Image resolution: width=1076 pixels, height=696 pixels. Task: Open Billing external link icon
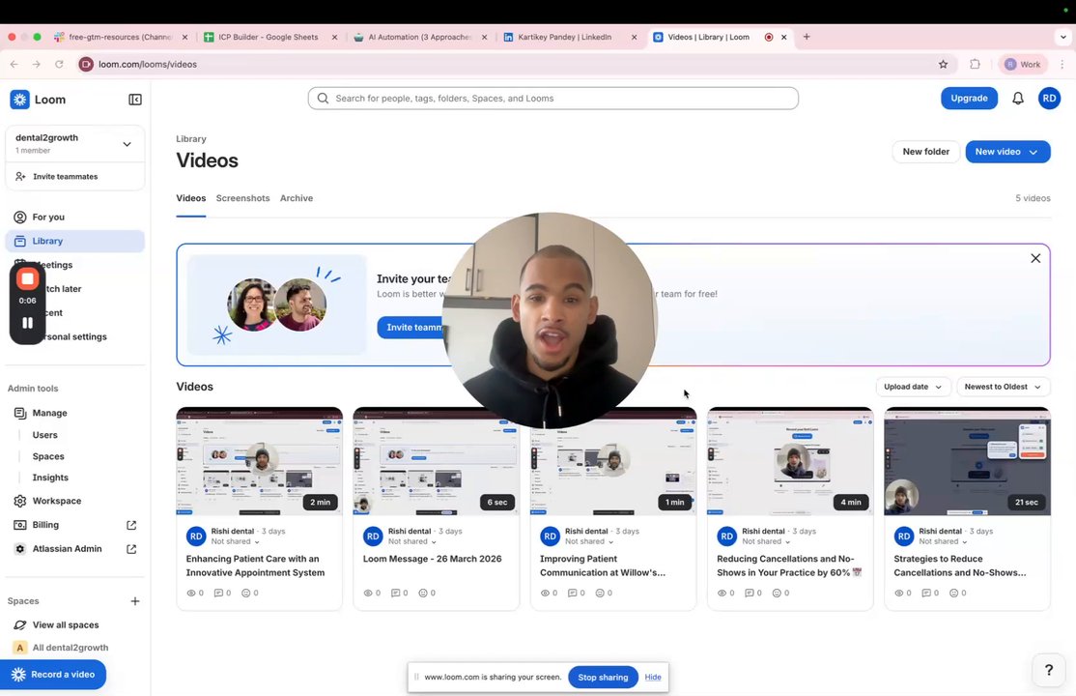tap(131, 525)
